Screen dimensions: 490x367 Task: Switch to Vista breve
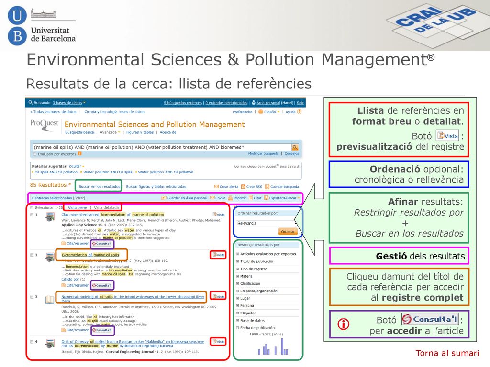tap(78, 207)
